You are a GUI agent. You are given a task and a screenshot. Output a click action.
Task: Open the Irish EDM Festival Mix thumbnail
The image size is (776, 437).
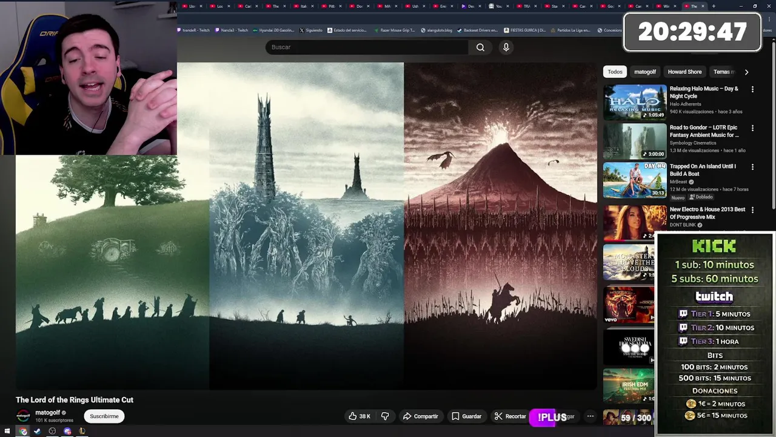pos(629,385)
